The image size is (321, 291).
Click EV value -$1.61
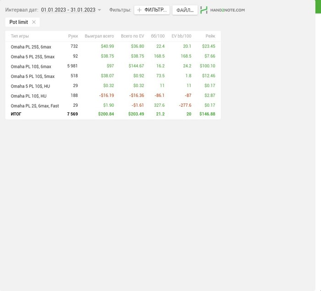pos(138,105)
